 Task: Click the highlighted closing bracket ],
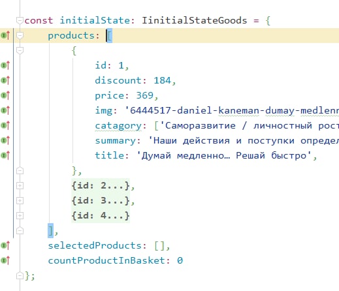50,230
